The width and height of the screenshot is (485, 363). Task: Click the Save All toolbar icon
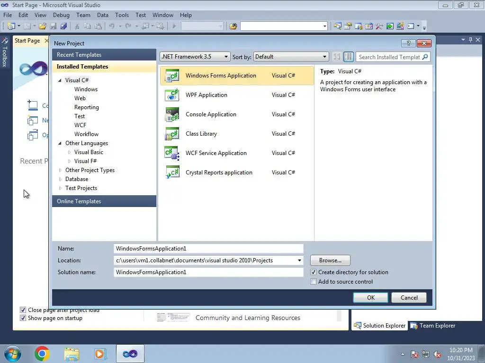pos(64,26)
